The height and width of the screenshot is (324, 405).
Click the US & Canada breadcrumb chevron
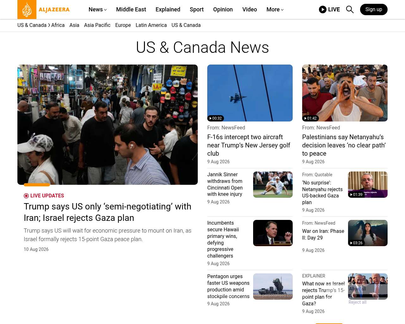click(49, 25)
